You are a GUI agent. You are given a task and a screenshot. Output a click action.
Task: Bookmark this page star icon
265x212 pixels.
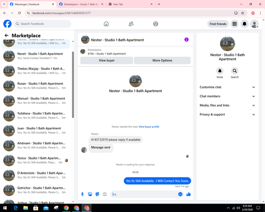[x=243, y=13]
